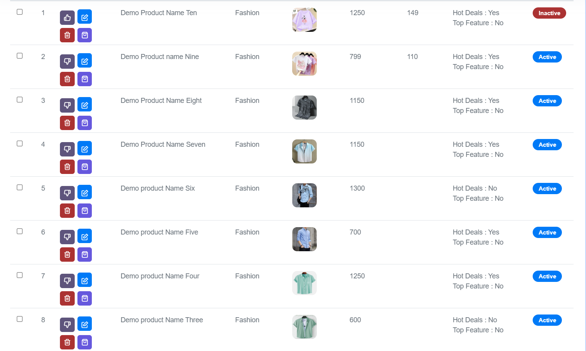
Task: Click purple bag icon for Demo Product Name Ten
Action: 84,35
